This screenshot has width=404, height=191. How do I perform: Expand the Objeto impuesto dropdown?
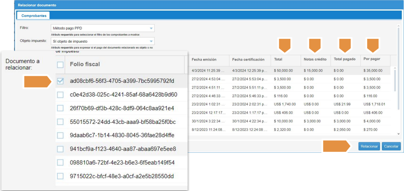(102, 42)
